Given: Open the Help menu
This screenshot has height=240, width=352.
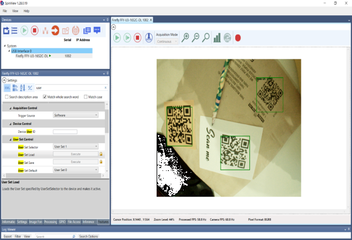Looking at the screenshot, I should tap(26, 11).
